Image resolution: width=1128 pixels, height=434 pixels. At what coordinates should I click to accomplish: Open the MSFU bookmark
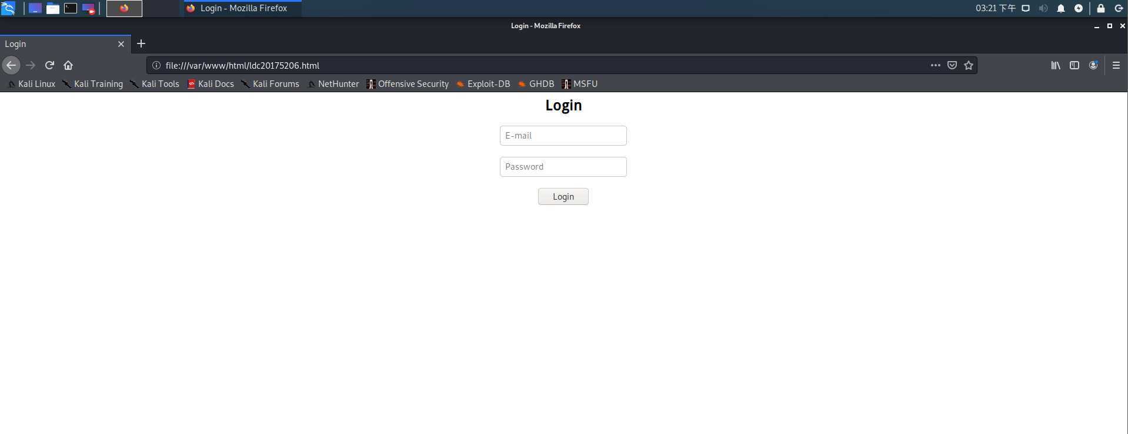coord(580,84)
